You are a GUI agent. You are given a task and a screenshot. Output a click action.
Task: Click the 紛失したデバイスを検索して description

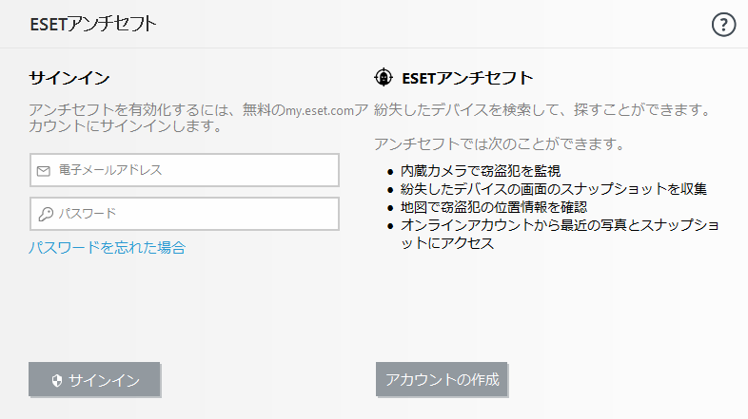point(542,109)
